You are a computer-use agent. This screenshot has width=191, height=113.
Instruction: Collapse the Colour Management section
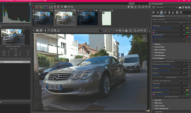[153, 109]
